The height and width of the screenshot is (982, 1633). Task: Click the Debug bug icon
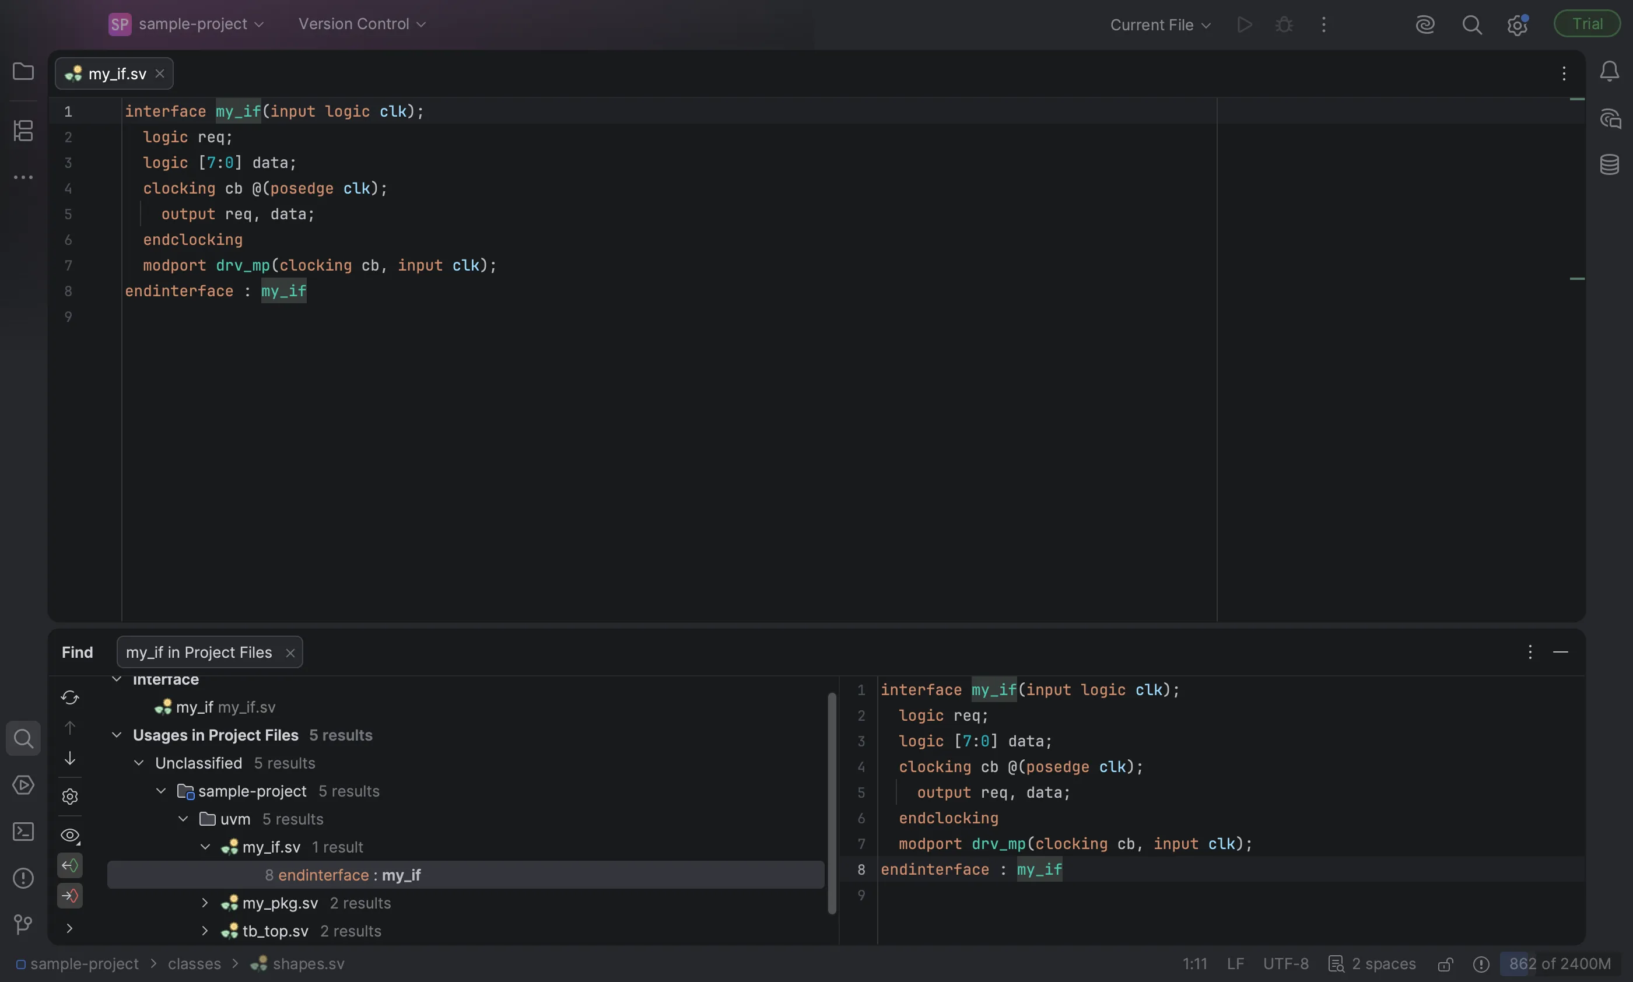point(1284,24)
